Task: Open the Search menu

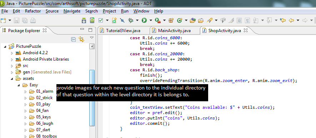Action: pyautogui.click(x=91, y=11)
